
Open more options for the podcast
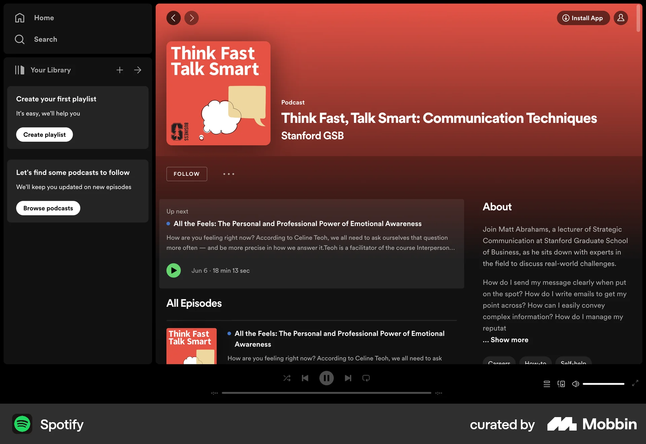click(228, 174)
